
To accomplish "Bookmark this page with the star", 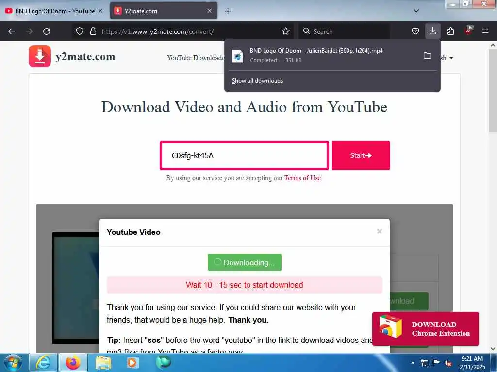I will click(286, 31).
